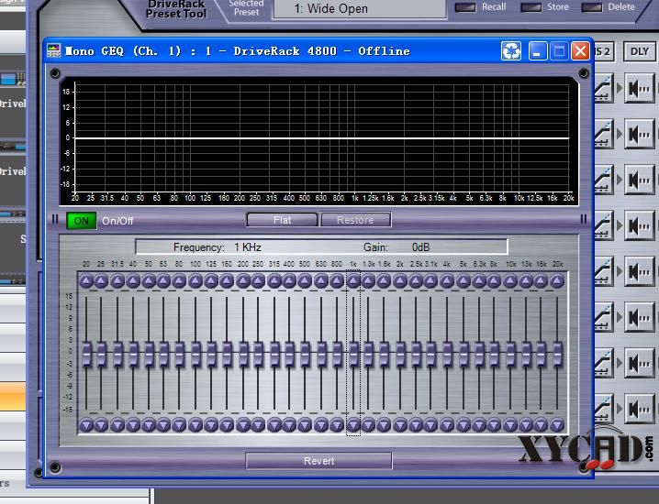Viewport: 659px width, 504px height.
Task: Lower the 250 Hz band with down arrow
Action: click(x=258, y=425)
